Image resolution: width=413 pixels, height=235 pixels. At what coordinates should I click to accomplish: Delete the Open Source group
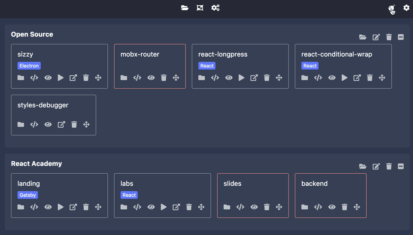tap(389, 37)
